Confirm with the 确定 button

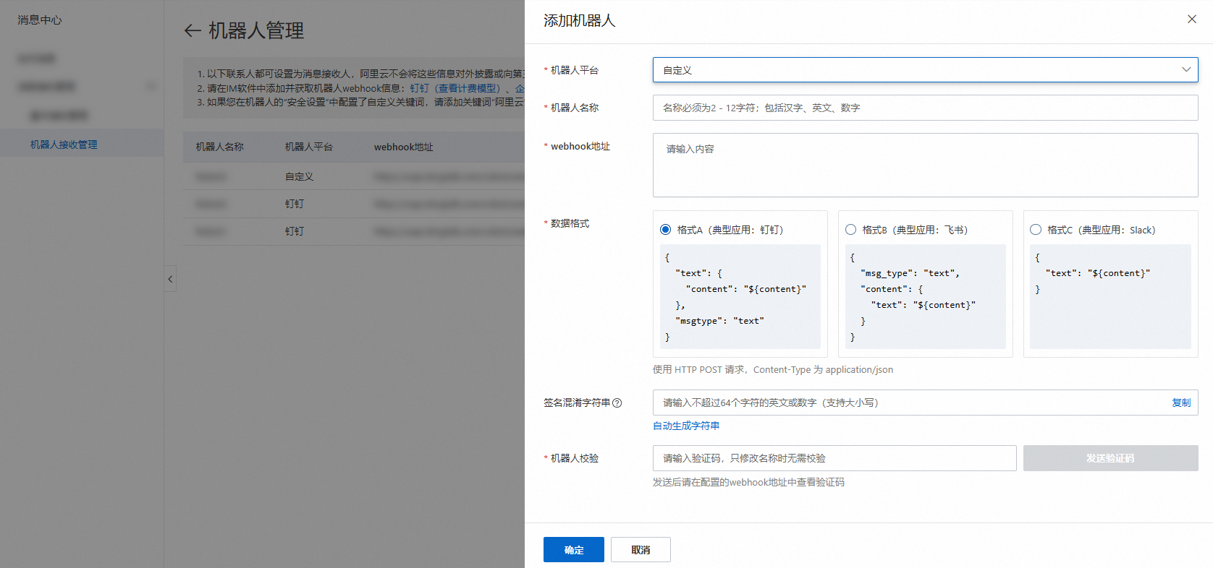coord(574,550)
